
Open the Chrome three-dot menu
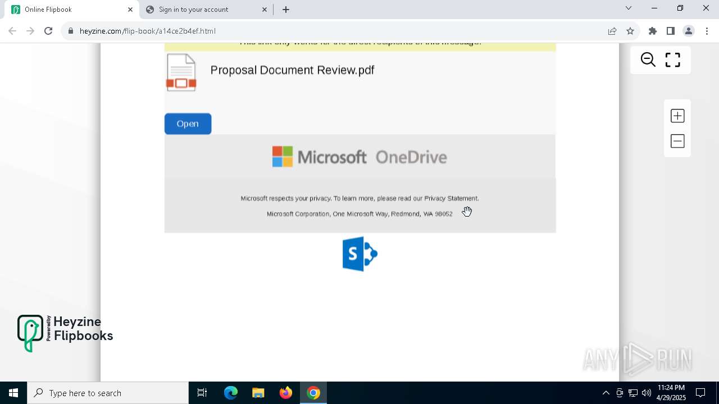[707, 31]
